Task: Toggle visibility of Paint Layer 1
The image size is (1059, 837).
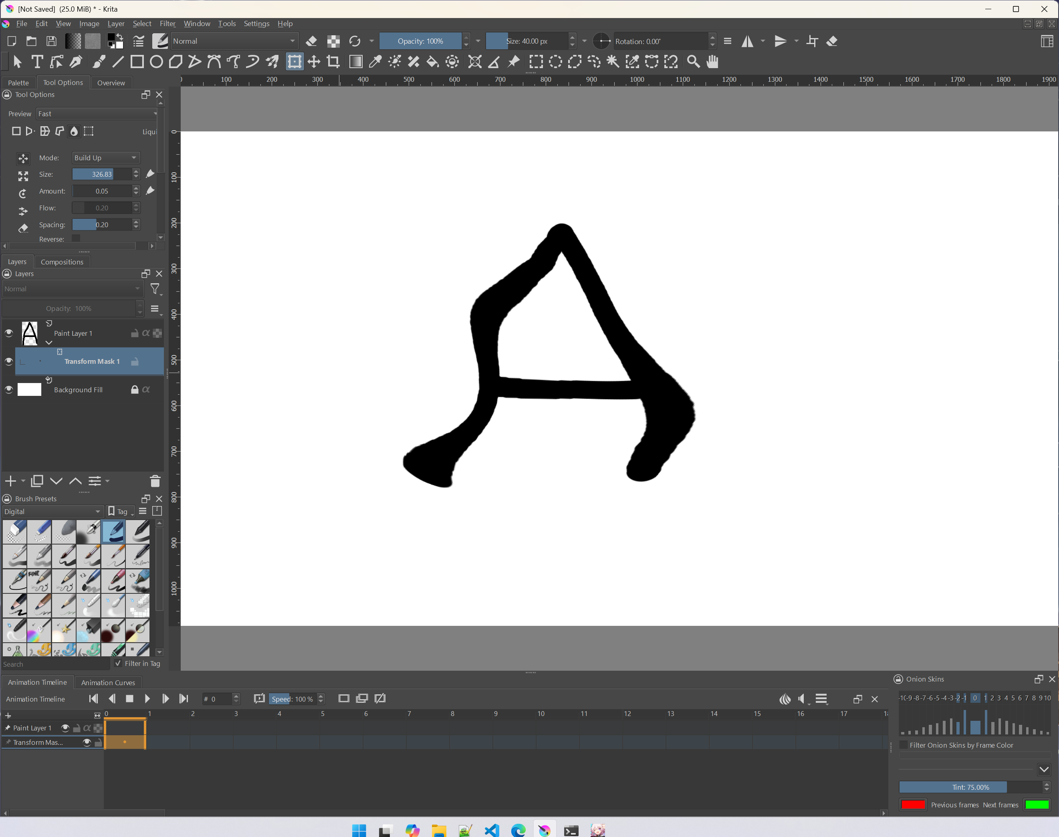Action: [9, 333]
